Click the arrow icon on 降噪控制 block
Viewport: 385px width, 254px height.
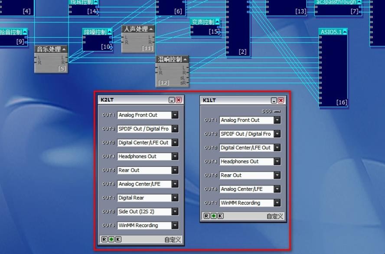[110, 32]
